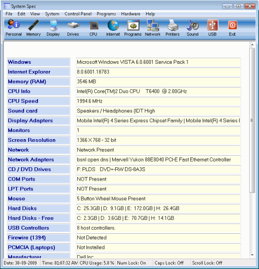Click the 5 Button Wheel Mouse field
Image resolution: width=259 pixels, height=269 pixels.
159,199
